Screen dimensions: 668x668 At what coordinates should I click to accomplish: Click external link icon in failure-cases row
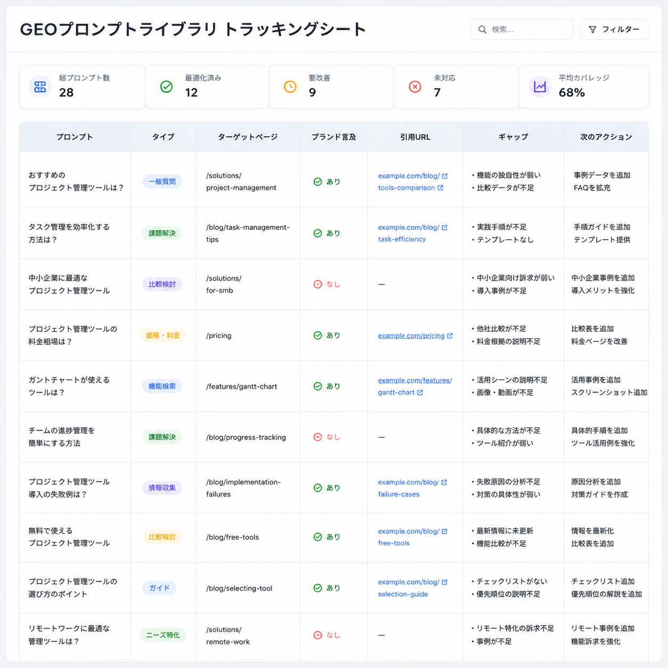tap(444, 482)
